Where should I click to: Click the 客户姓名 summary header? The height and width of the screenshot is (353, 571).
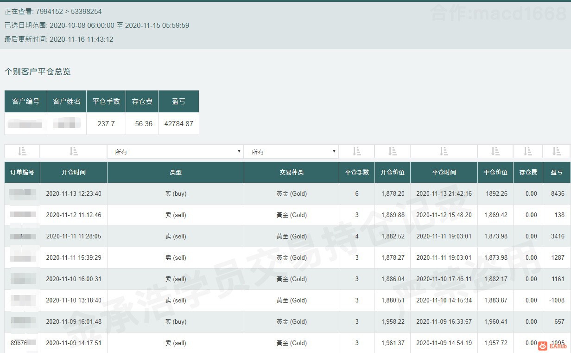click(x=67, y=101)
